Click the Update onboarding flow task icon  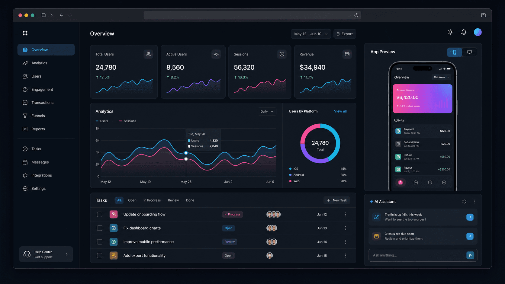coord(114,215)
